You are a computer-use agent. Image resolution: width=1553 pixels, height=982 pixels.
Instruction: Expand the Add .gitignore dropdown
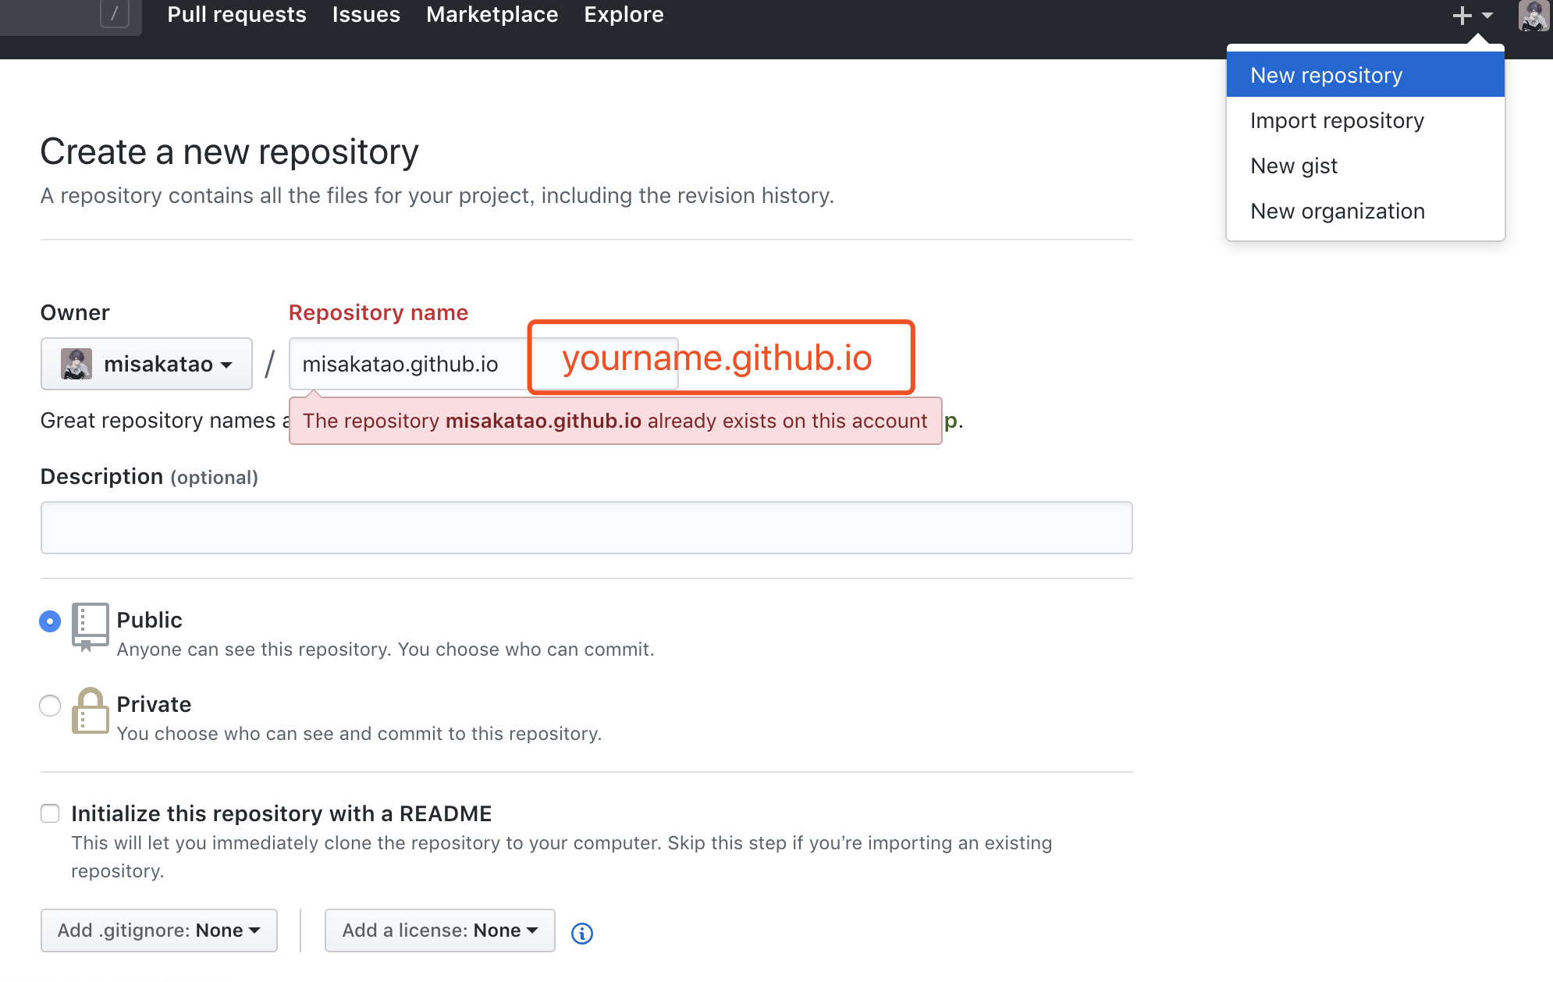click(x=159, y=930)
